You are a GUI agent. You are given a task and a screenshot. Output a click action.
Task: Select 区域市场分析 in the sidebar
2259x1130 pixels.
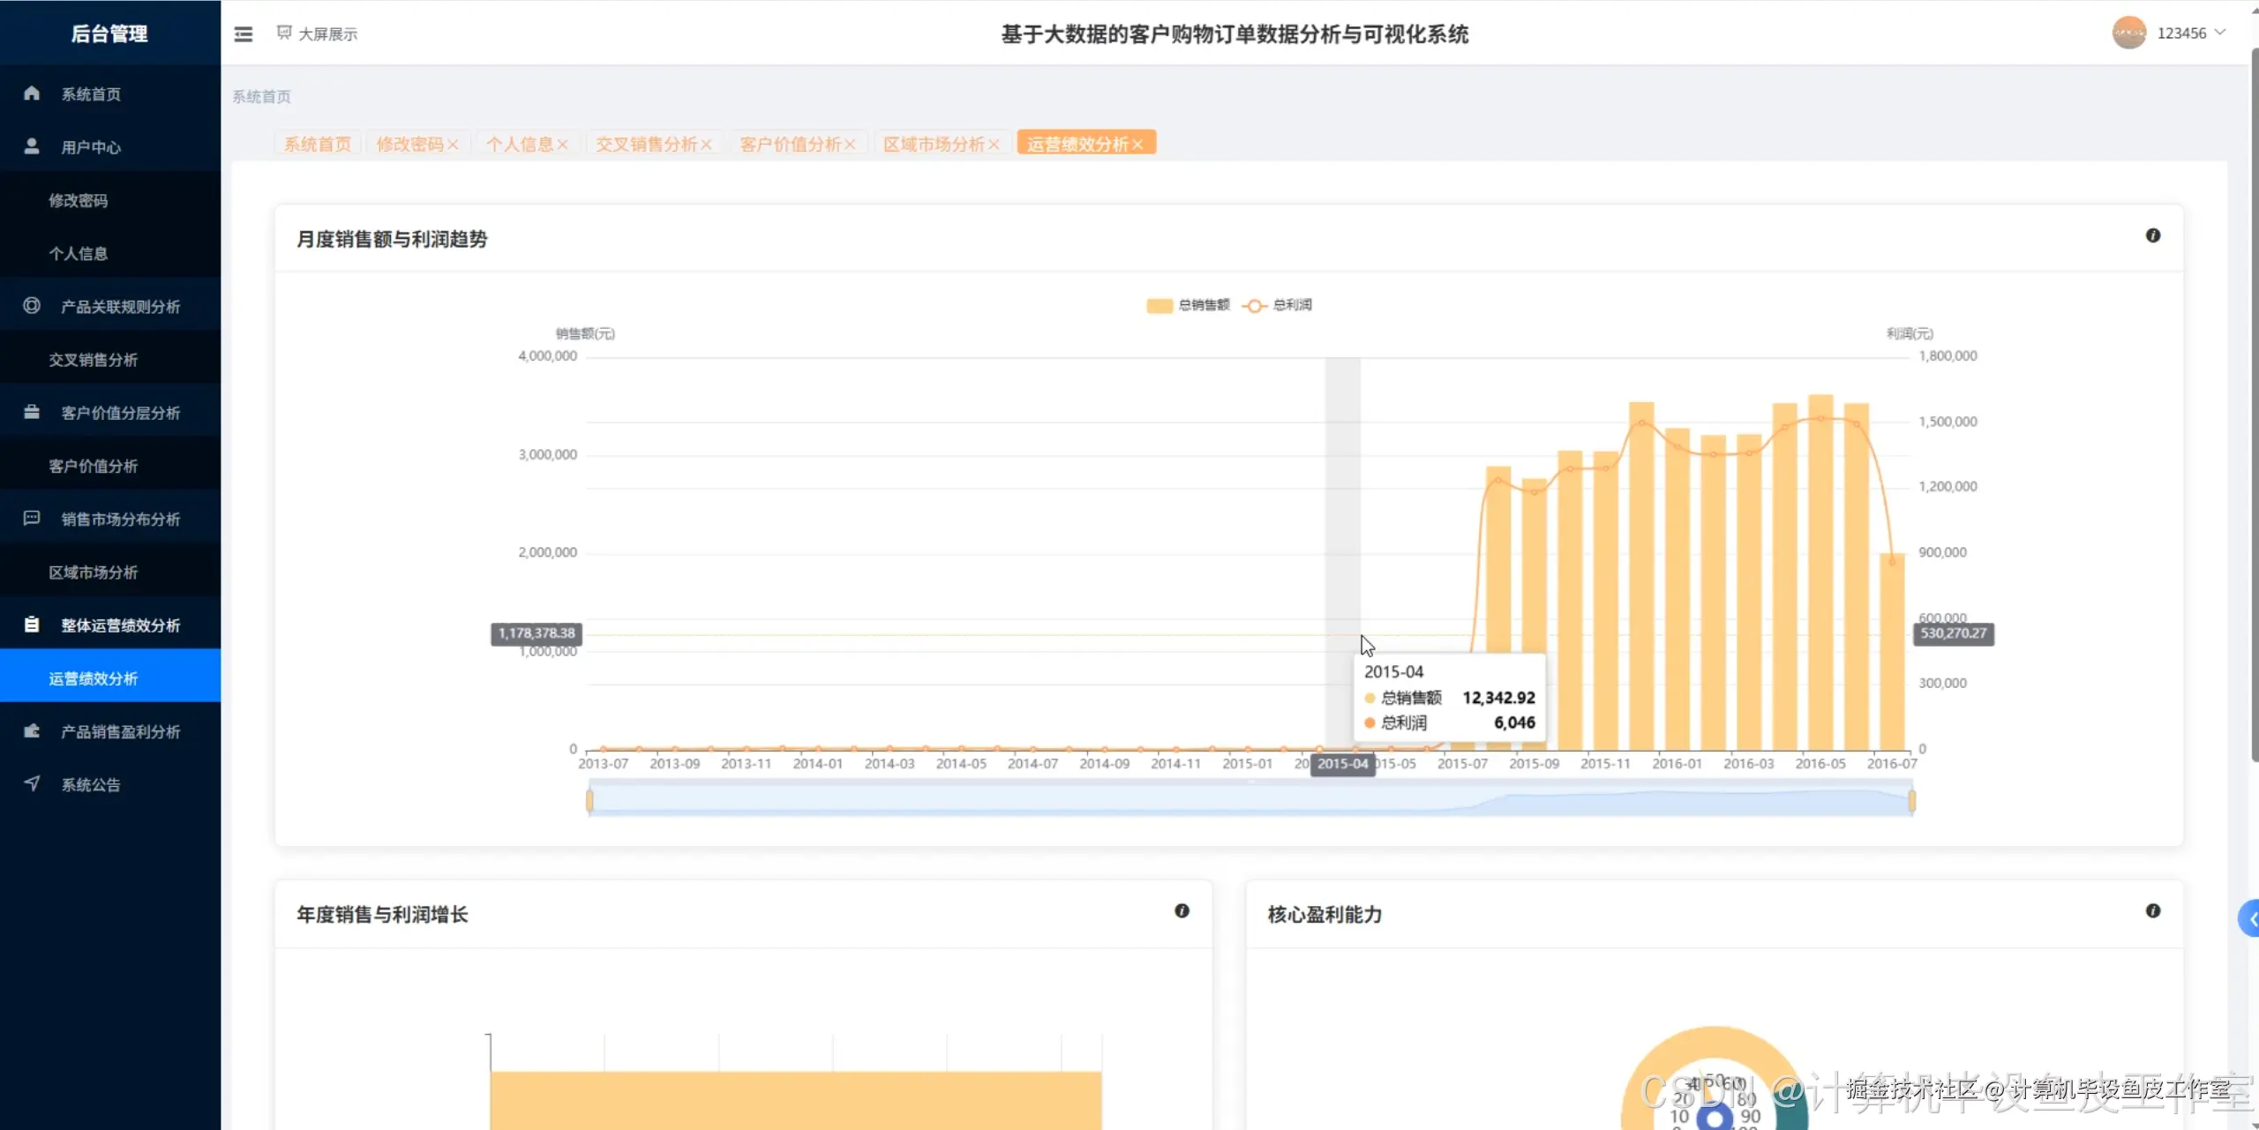(x=94, y=572)
